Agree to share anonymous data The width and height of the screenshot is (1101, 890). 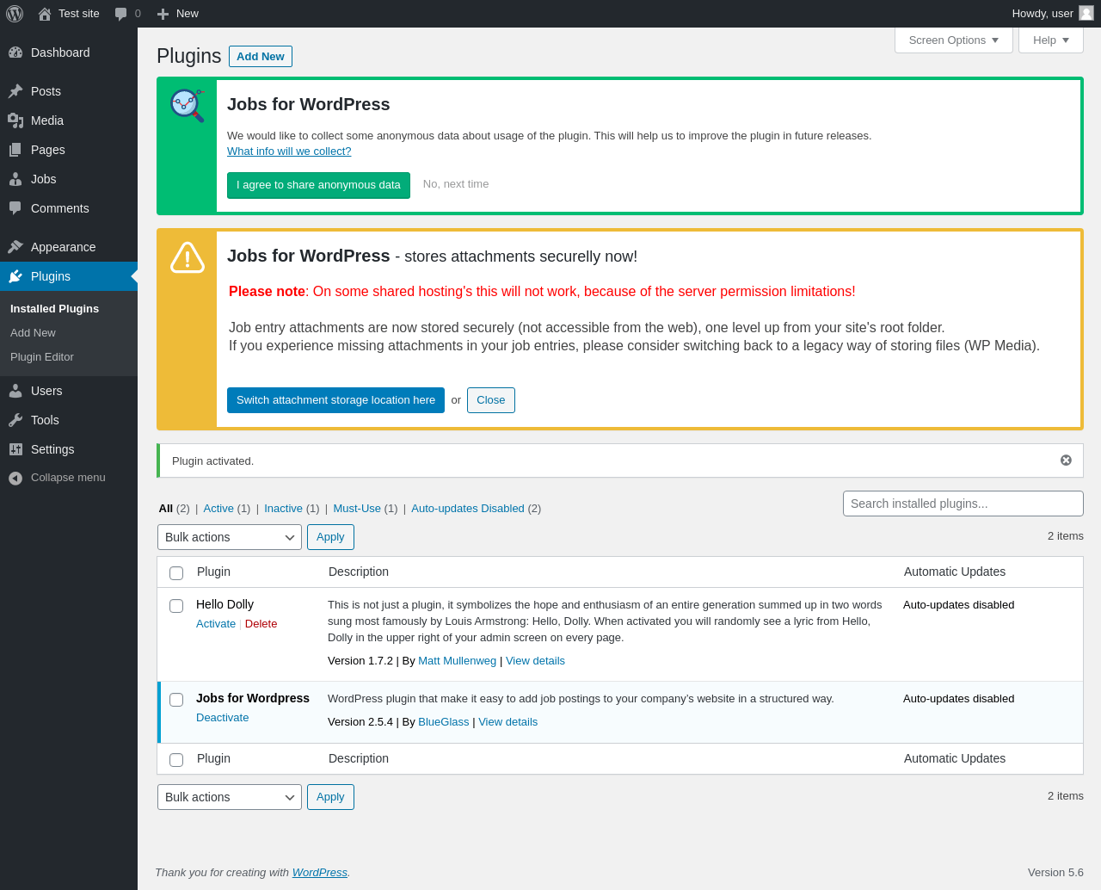pyautogui.click(x=318, y=185)
